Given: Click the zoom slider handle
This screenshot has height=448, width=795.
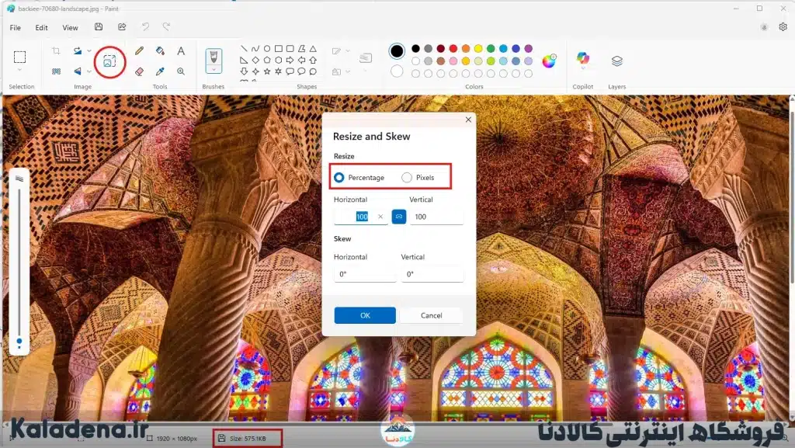Looking at the screenshot, I should pos(19,342).
